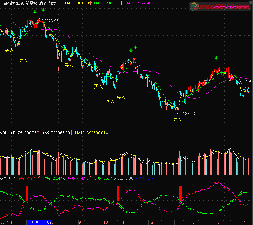This screenshot has width=253, height=225.
Task: Click the volume MA10 value label
Action: coord(91,133)
